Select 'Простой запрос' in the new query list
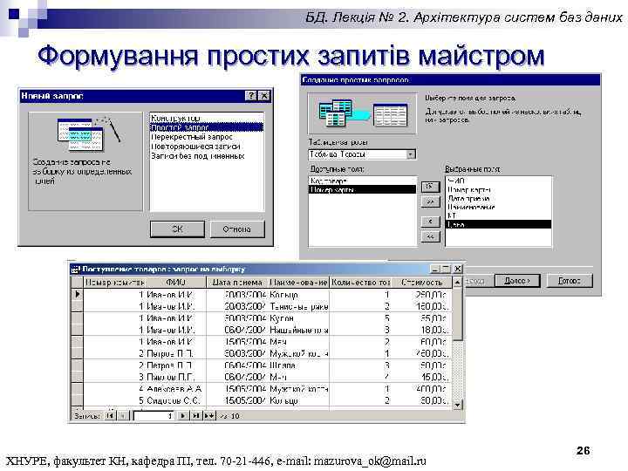Screen dimensions: 628x471 pos(207,127)
